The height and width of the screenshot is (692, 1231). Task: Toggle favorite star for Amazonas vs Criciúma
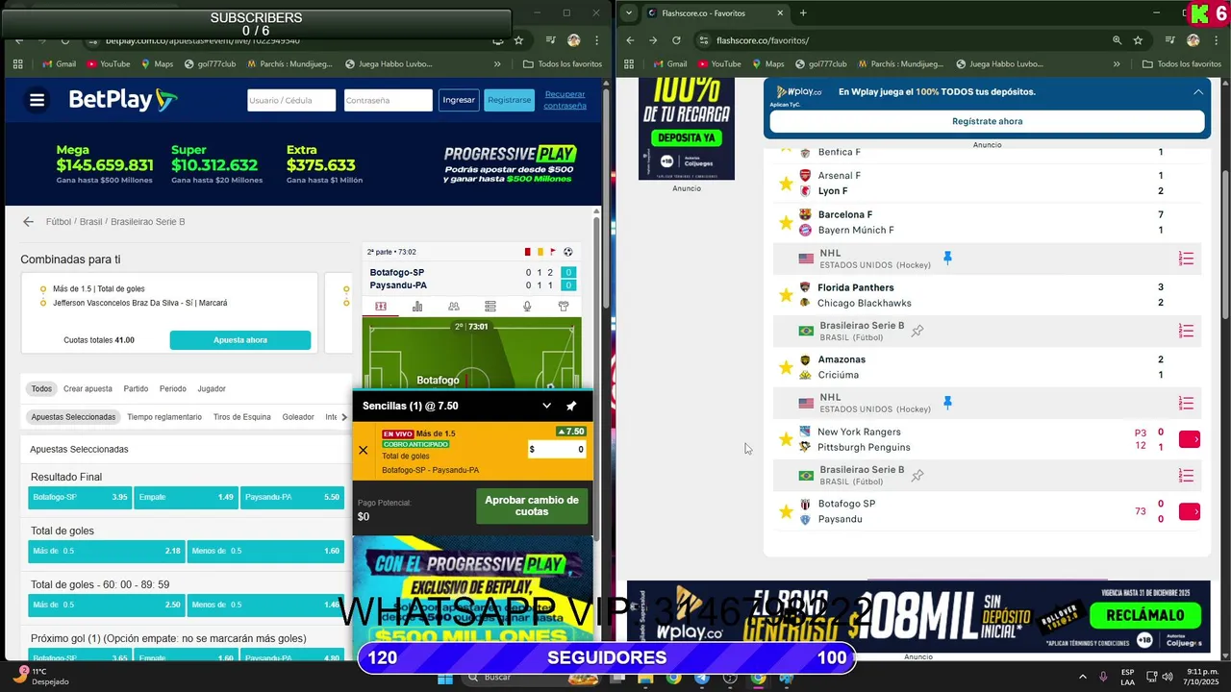[786, 367]
